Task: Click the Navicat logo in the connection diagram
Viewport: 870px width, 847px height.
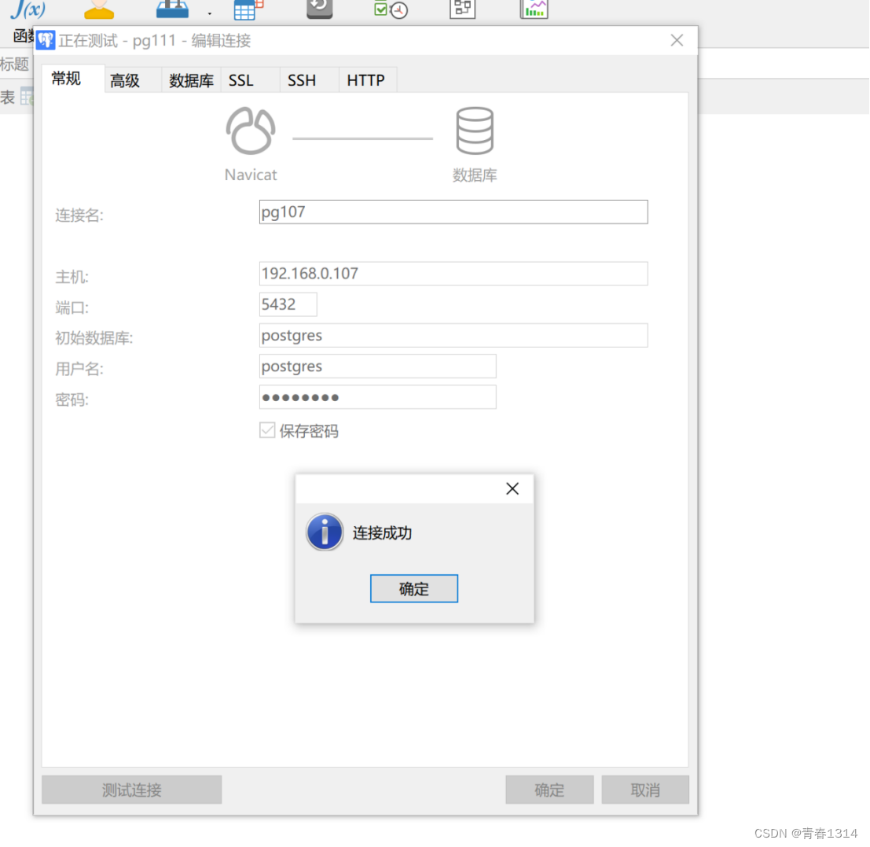Action: point(250,131)
